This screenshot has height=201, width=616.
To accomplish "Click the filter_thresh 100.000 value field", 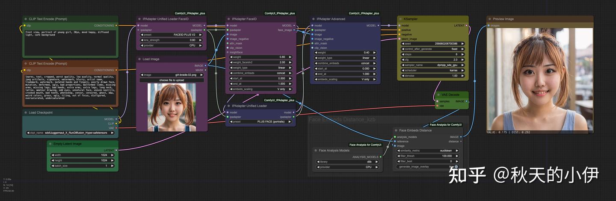I will pyautogui.click(x=427, y=156).
